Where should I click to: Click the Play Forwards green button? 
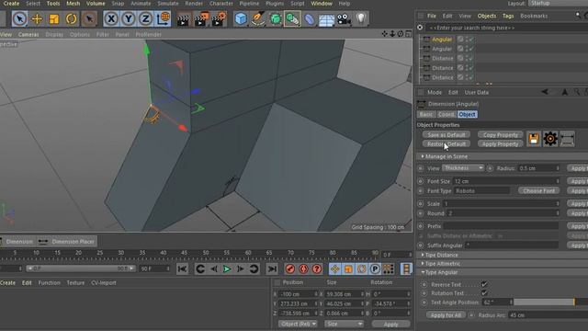[227, 268]
